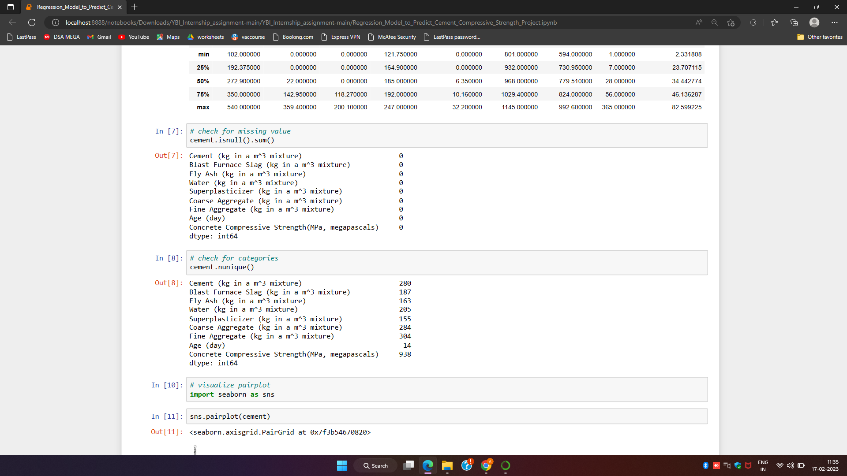Open a new browser tab

coord(135,7)
